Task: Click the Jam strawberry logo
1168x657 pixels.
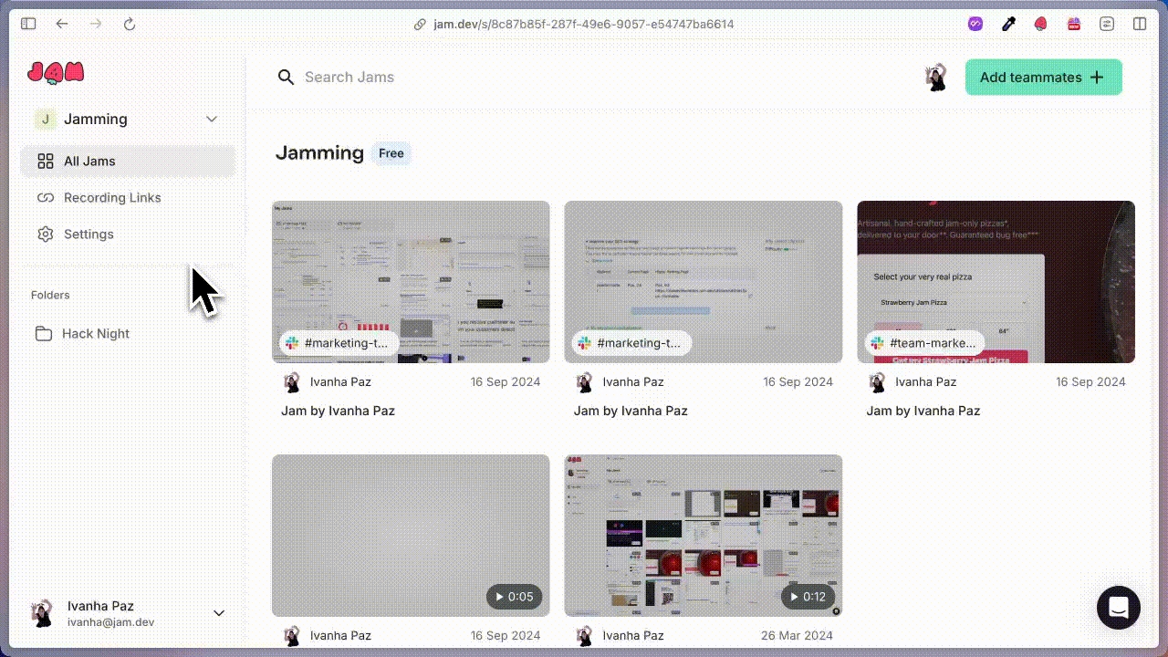Action: (x=56, y=73)
